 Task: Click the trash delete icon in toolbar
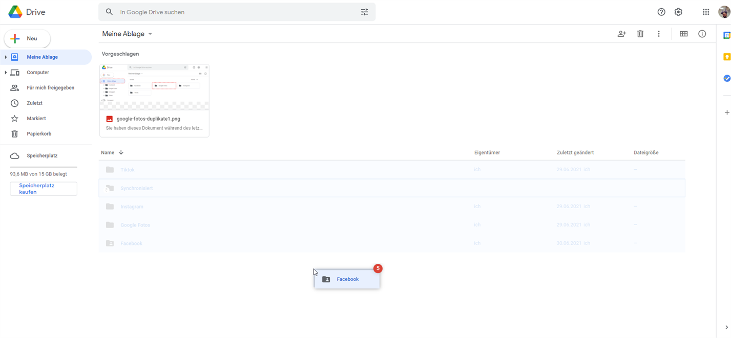click(640, 34)
